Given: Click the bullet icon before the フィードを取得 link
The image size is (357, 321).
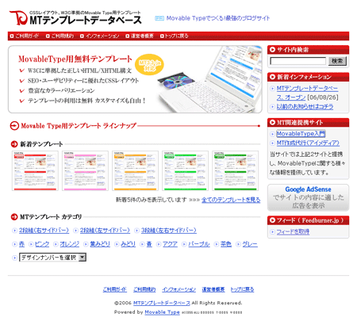Looking at the screenshot, I should tap(272, 232).
